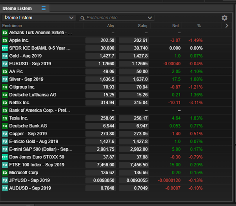The width and height of the screenshot is (236, 206).
Task: Click AA Plc net change 2.05
Action: tap(176, 72)
